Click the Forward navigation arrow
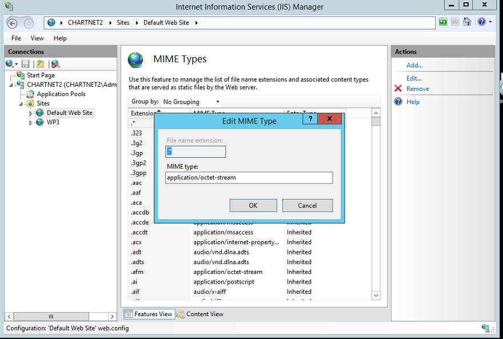Image resolution: width=503 pixels, height=339 pixels. point(29,23)
